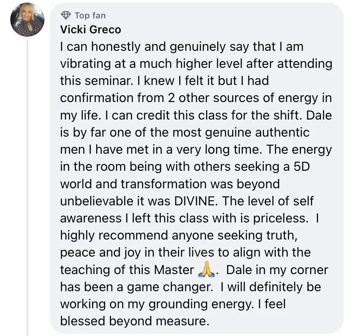This screenshot has height=336, width=354.
Task: Click the "Top fan" label text
Action: [90, 15]
